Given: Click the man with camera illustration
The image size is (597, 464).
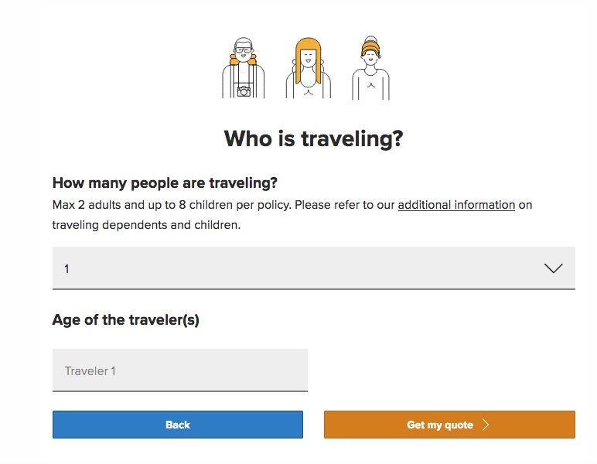Looking at the screenshot, I should [x=244, y=68].
